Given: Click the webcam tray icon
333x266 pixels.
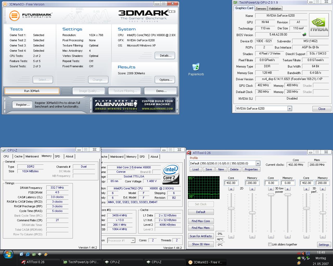Looking at the screenshot, I should (x=304, y=258).
